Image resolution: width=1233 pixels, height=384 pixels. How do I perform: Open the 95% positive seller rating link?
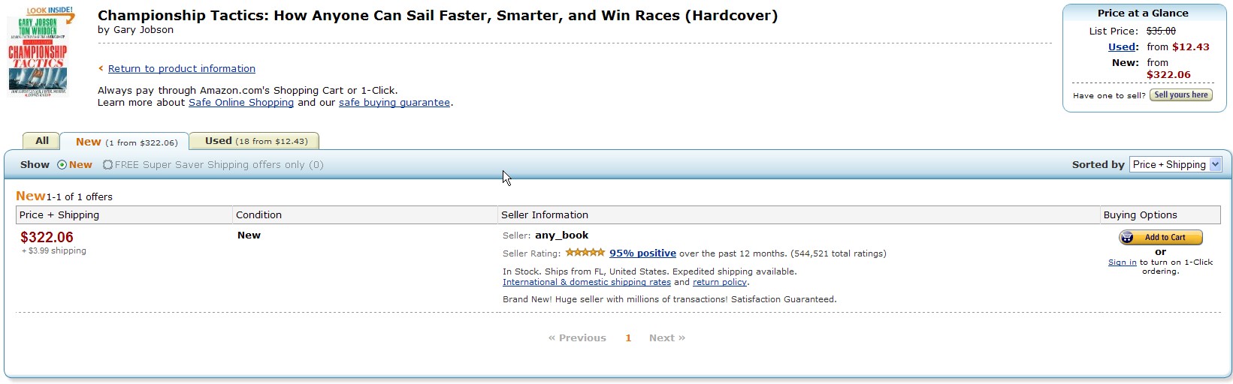tap(642, 253)
